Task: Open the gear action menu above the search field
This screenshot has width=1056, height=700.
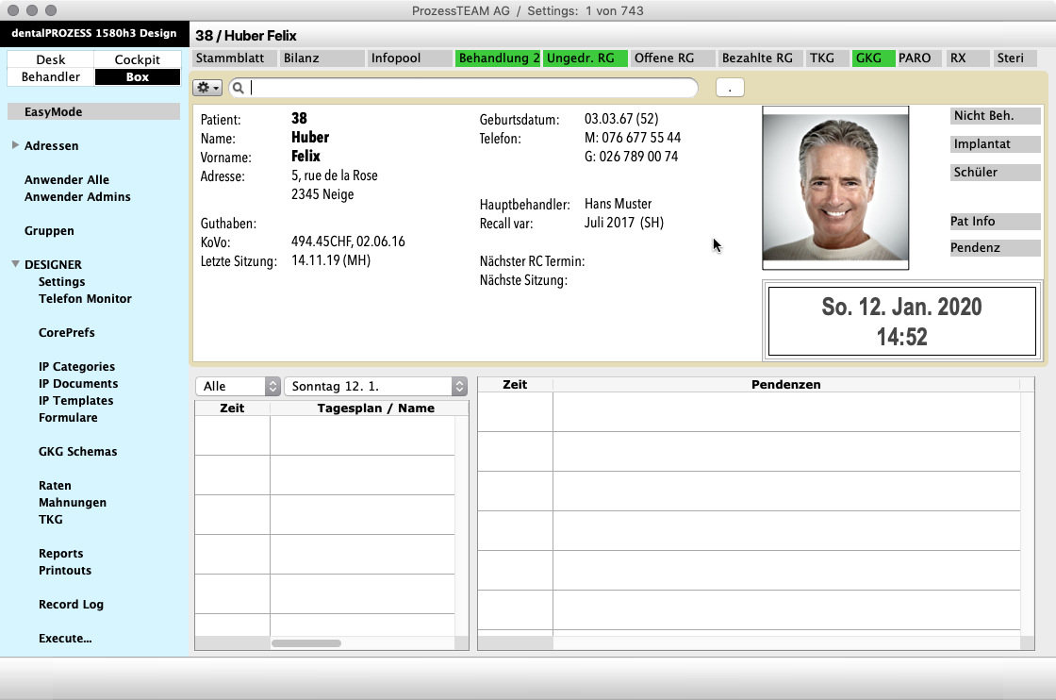Action: [x=206, y=87]
